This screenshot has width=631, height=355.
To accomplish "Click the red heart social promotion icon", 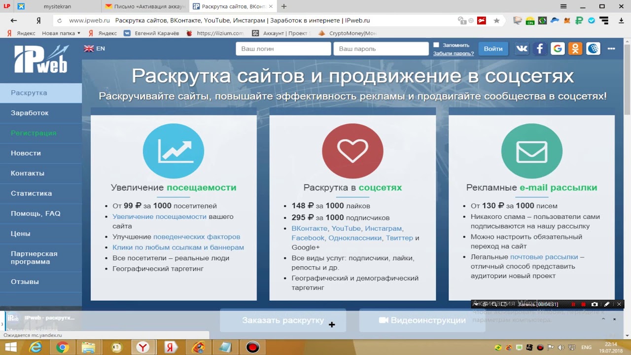I will pyautogui.click(x=352, y=150).
